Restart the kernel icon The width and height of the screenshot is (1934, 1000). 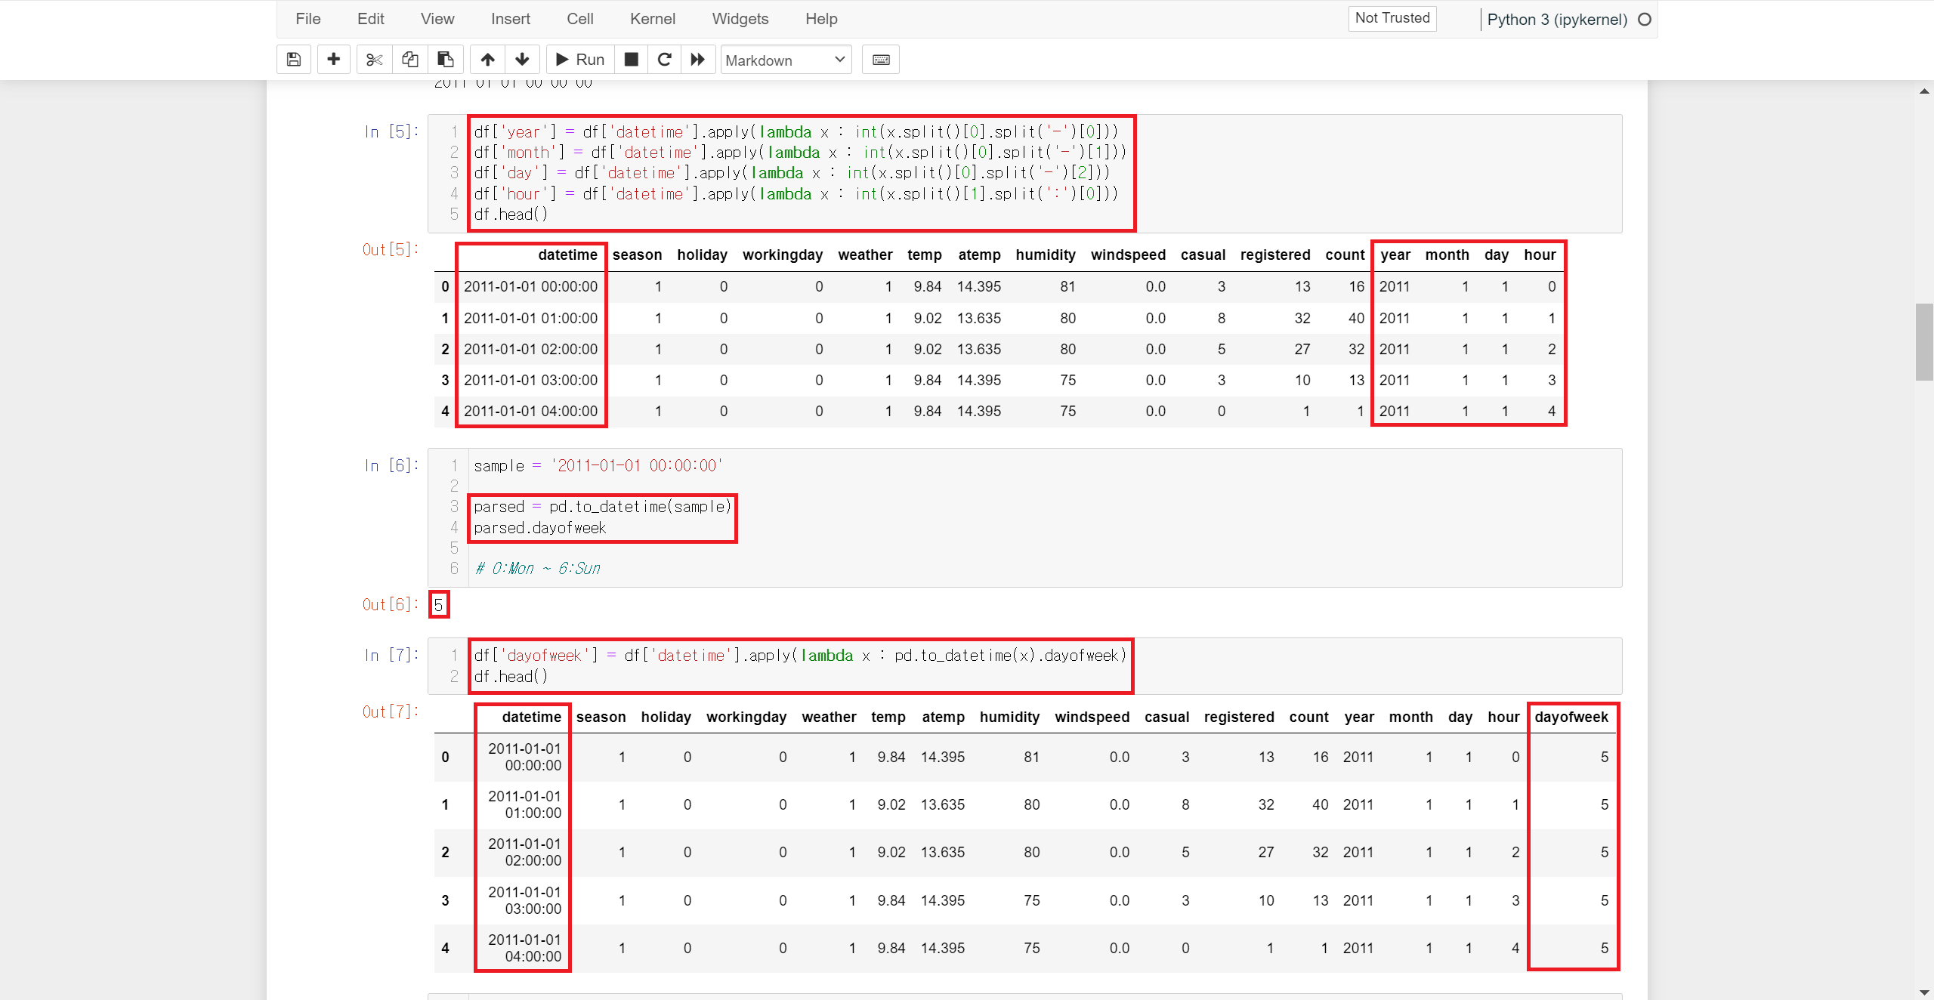[665, 60]
